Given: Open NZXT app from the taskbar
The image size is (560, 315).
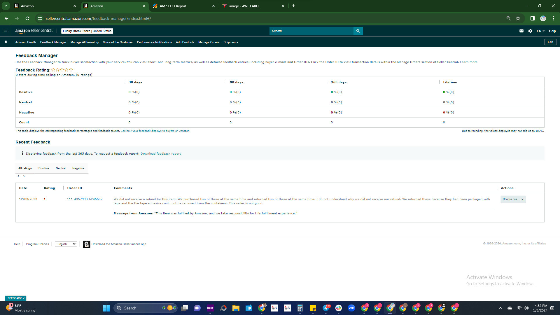Looking at the screenshot, I should coord(210,308).
